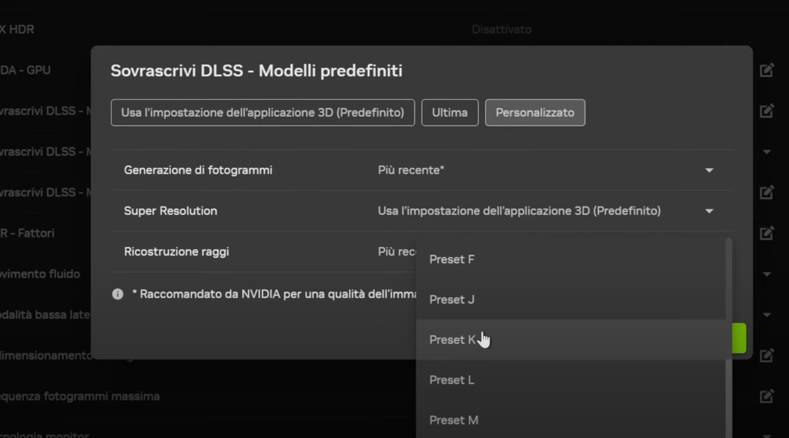
Task: Open edit icon for DSR - Fattori row
Action: [x=767, y=233]
